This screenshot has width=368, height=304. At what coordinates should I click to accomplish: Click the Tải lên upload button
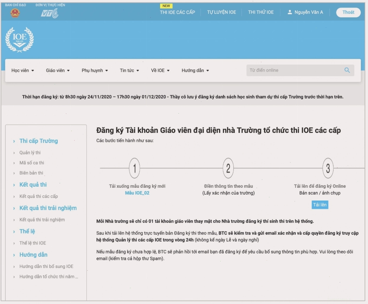pyautogui.click(x=320, y=205)
